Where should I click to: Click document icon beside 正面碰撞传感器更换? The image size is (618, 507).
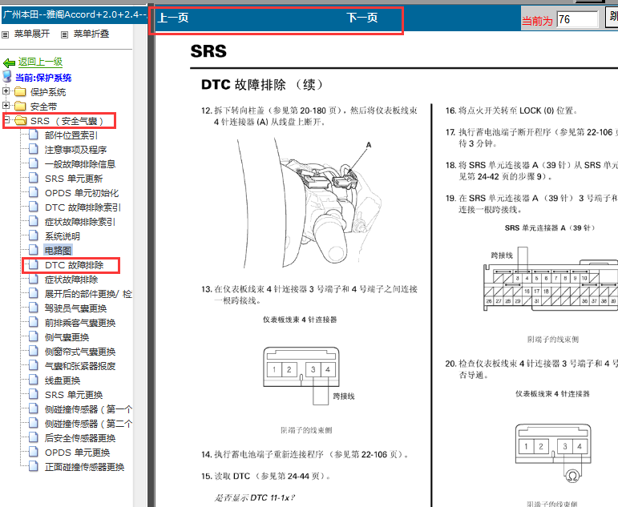pyautogui.click(x=34, y=467)
